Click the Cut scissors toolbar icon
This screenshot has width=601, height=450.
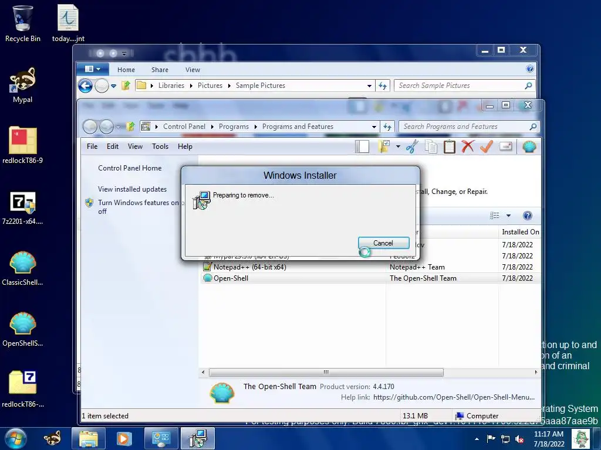pyautogui.click(x=412, y=146)
